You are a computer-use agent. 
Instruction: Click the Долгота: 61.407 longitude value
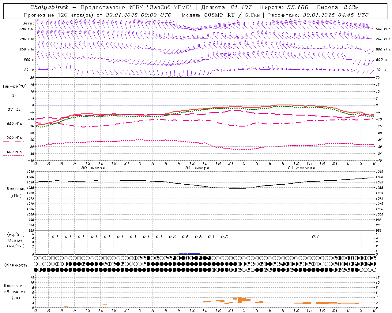pos(226,7)
